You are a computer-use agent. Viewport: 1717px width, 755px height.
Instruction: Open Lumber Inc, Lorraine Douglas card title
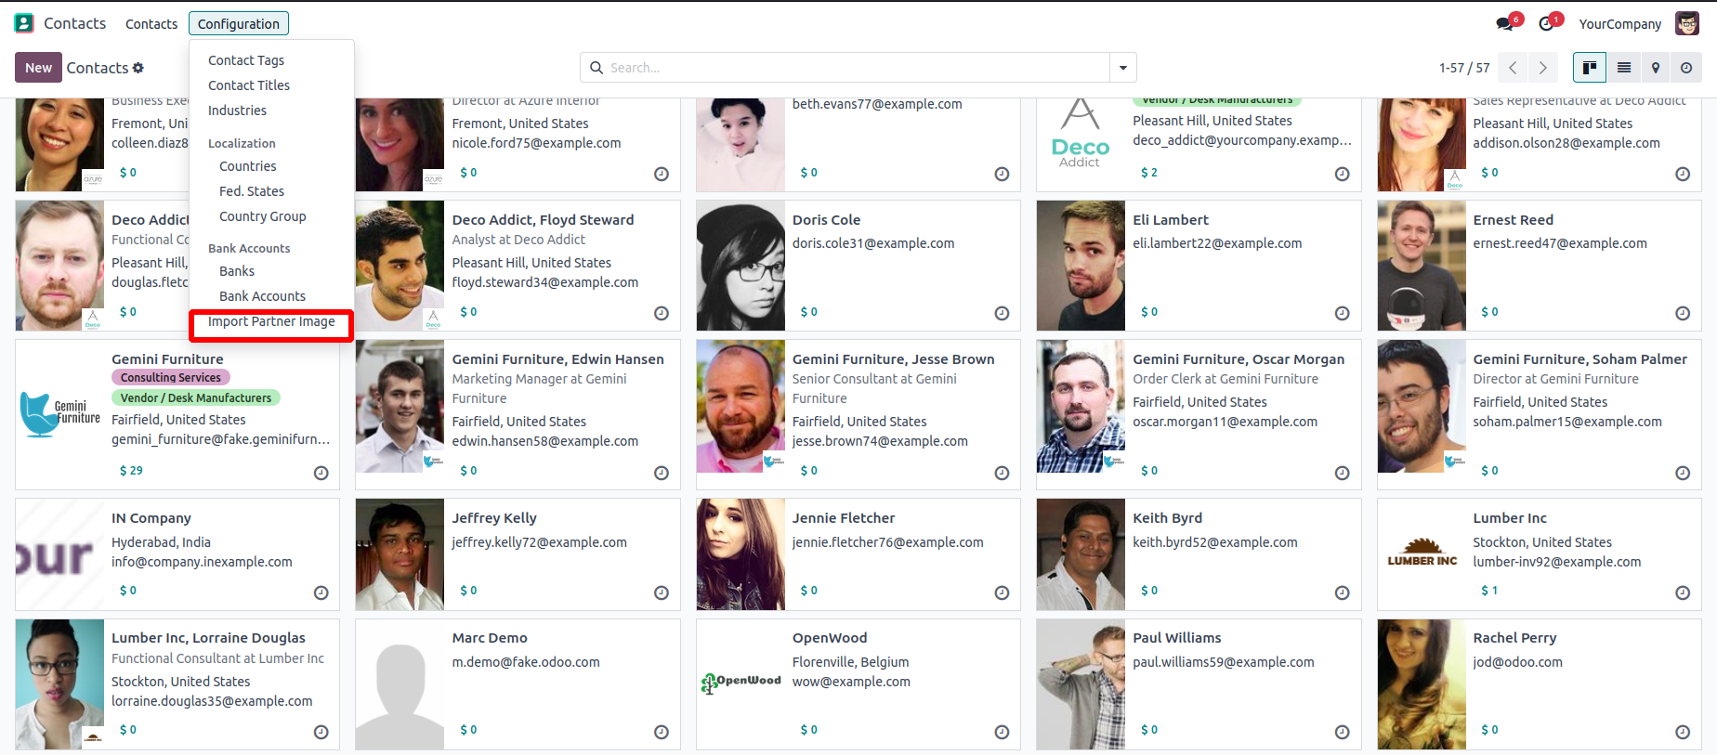(x=208, y=638)
